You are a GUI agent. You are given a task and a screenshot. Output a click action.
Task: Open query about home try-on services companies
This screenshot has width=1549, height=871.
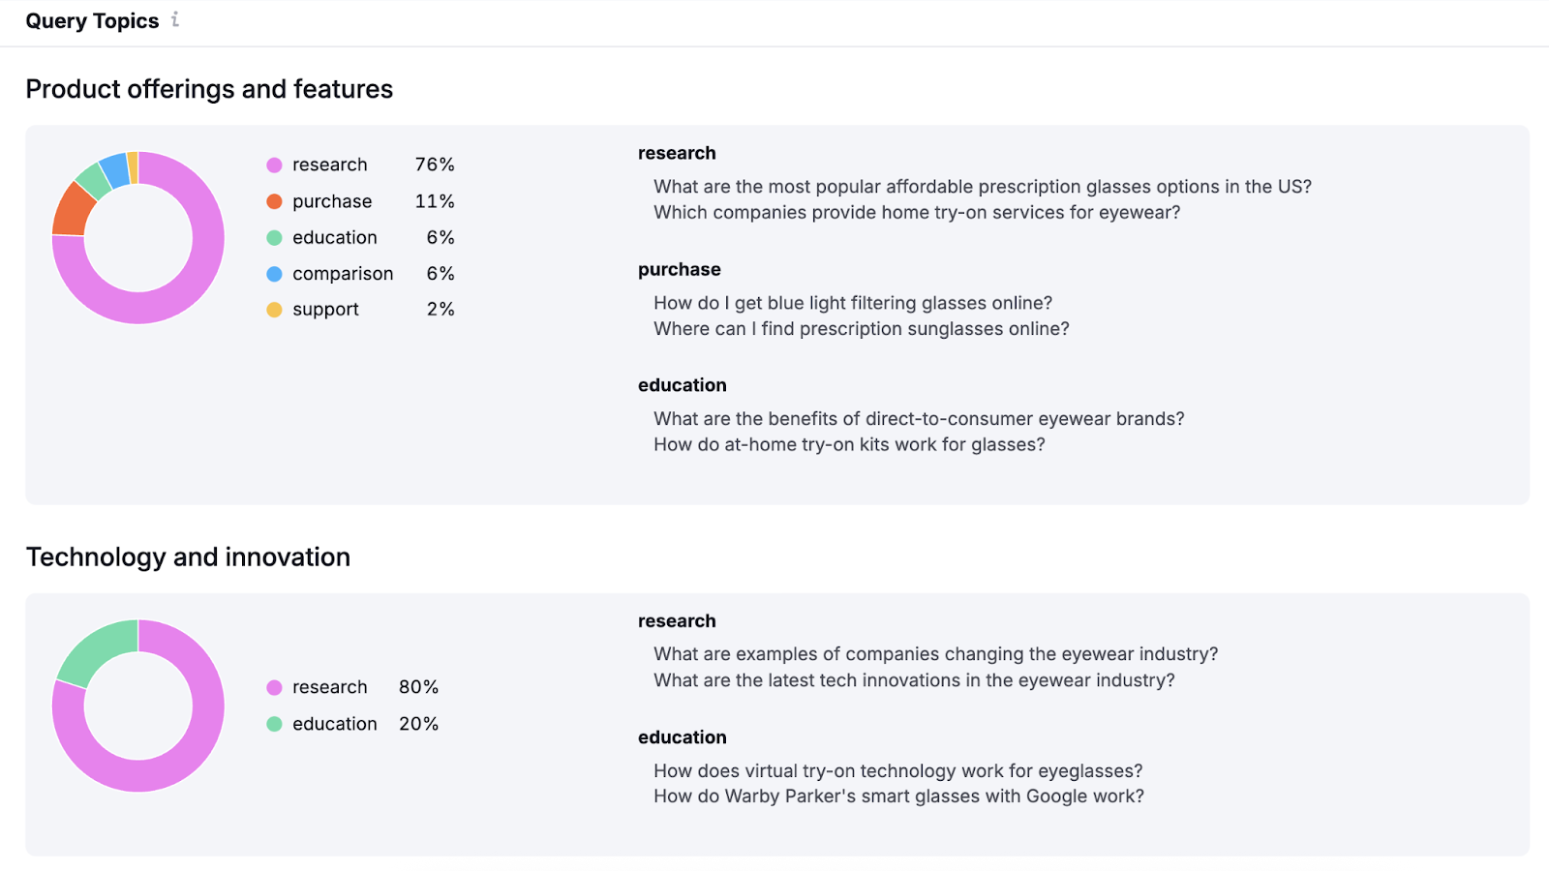(x=916, y=213)
